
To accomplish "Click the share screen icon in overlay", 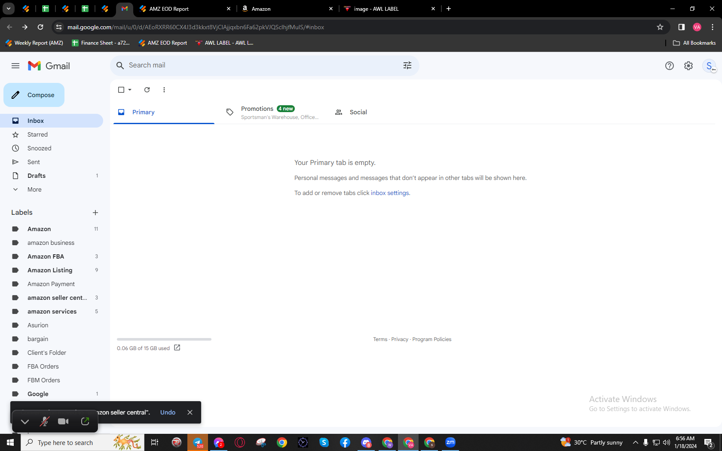I will tap(85, 421).
